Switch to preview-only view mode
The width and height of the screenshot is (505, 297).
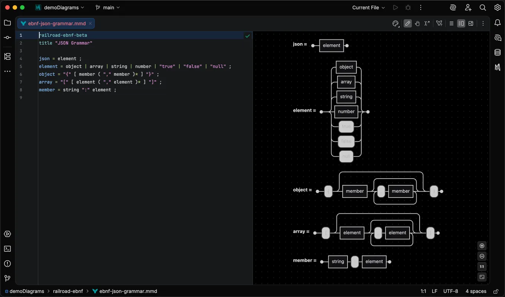coord(471,23)
